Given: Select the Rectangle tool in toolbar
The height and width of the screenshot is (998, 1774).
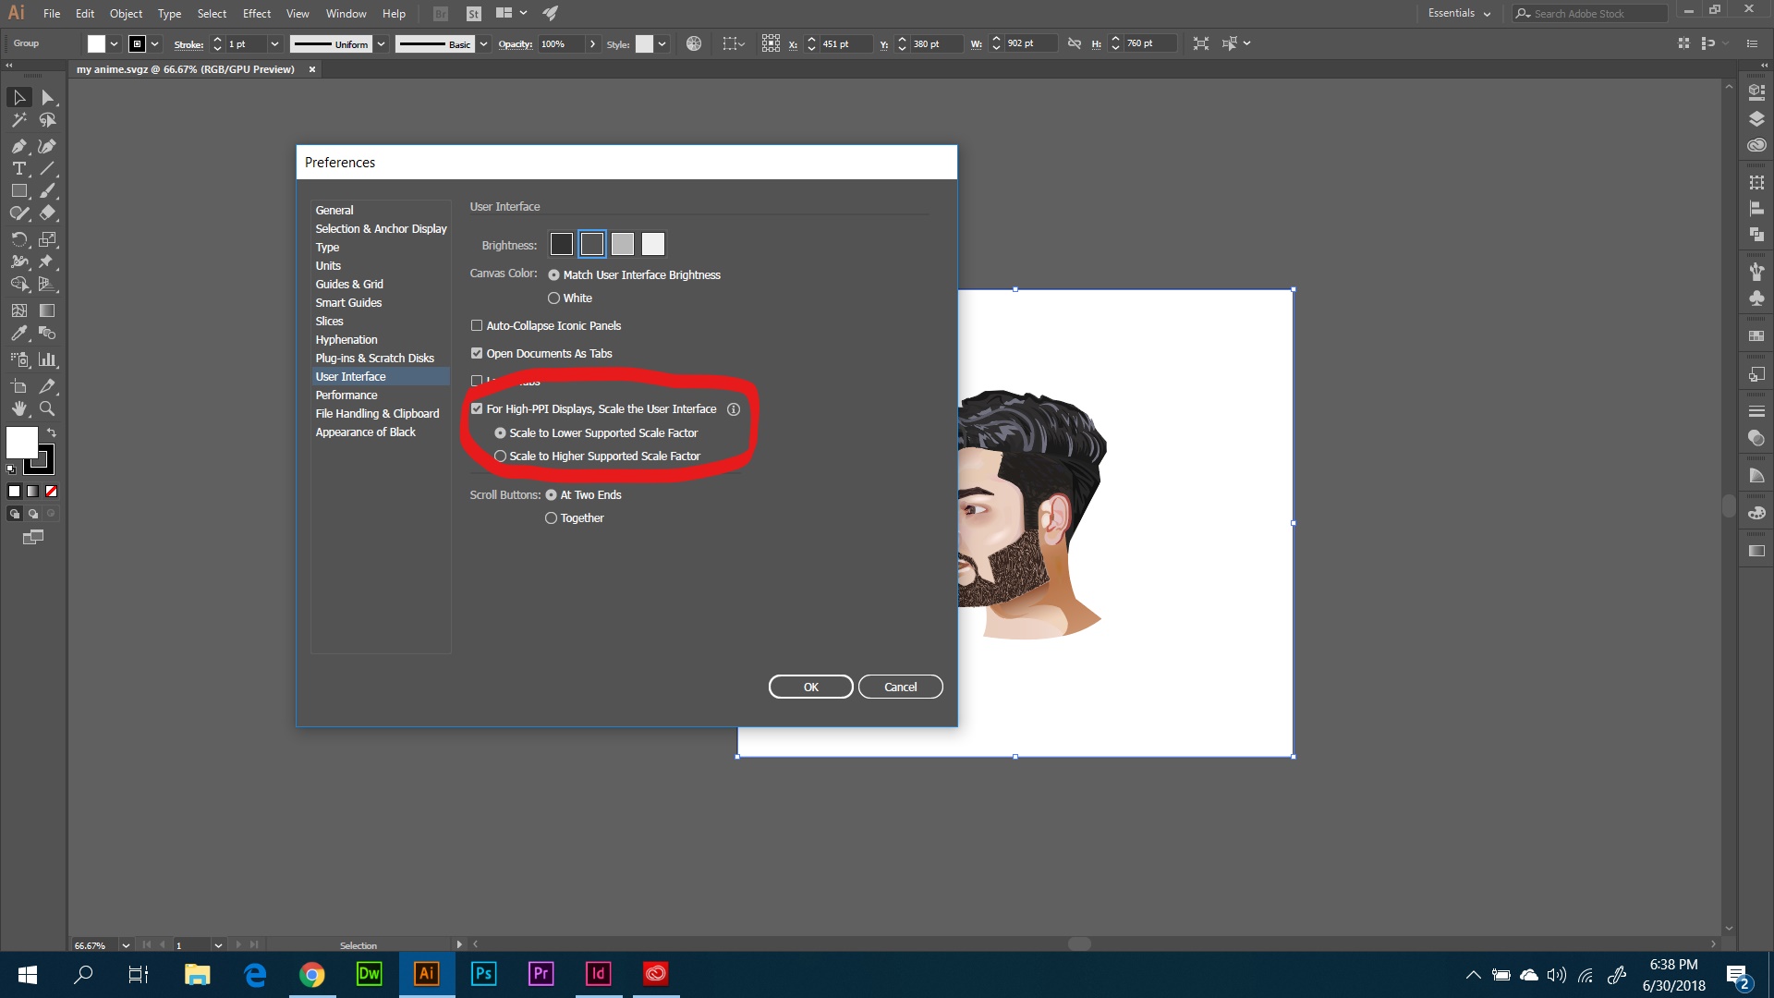Looking at the screenshot, I should click(18, 192).
